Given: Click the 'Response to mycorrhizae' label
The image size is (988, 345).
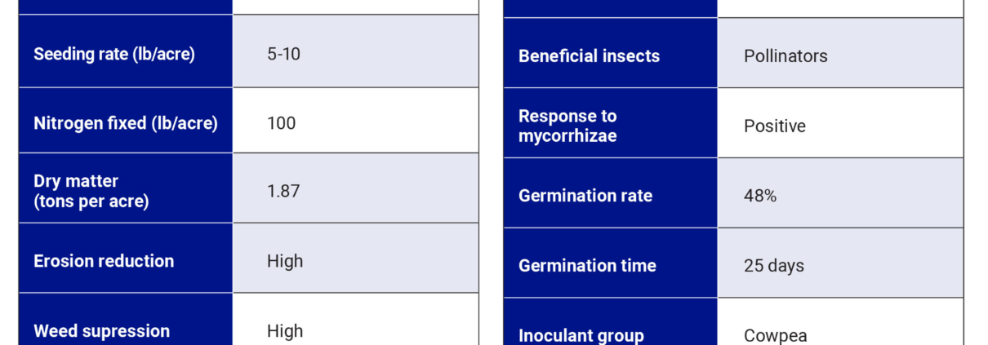Looking at the screenshot, I should [x=568, y=126].
